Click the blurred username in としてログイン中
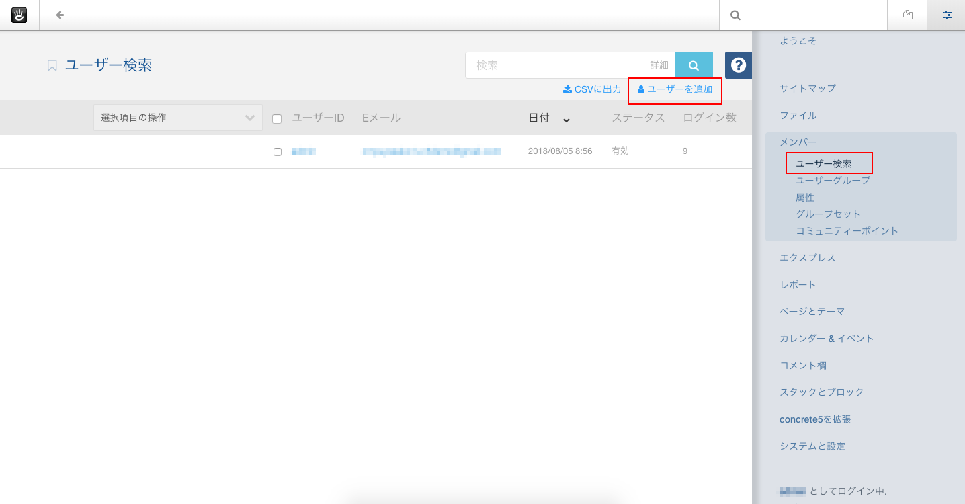Image resolution: width=965 pixels, height=504 pixels. pos(792,491)
